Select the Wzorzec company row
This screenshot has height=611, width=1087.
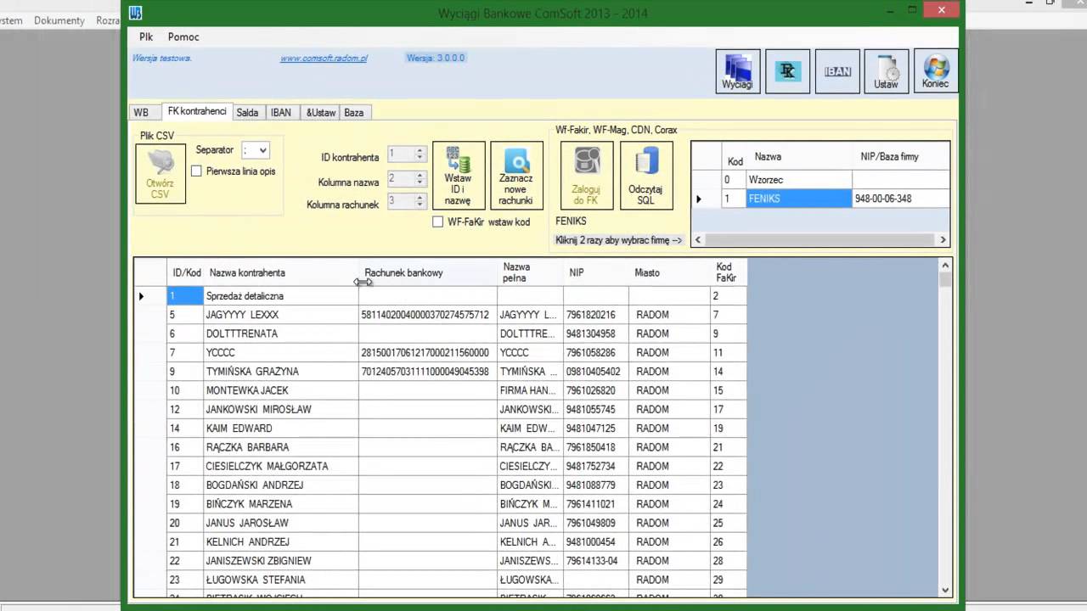point(819,180)
